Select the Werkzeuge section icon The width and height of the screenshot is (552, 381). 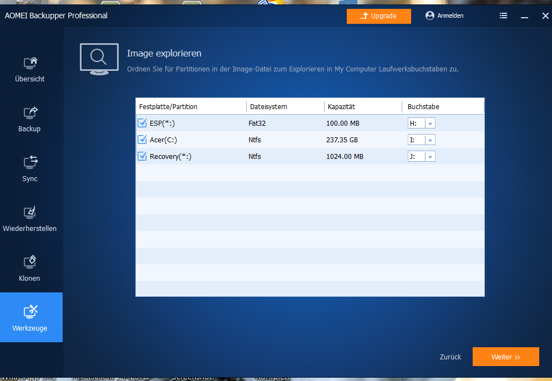click(x=31, y=312)
